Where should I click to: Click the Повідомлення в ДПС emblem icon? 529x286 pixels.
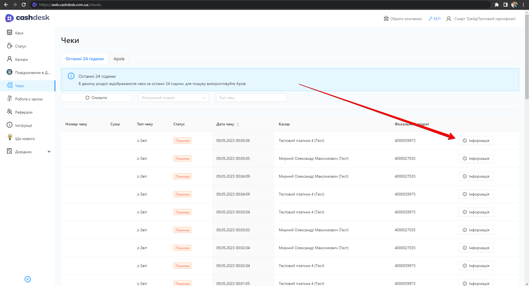(9, 72)
